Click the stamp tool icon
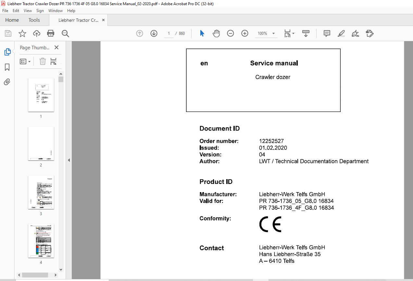This screenshot has width=413, height=281. [370, 33]
